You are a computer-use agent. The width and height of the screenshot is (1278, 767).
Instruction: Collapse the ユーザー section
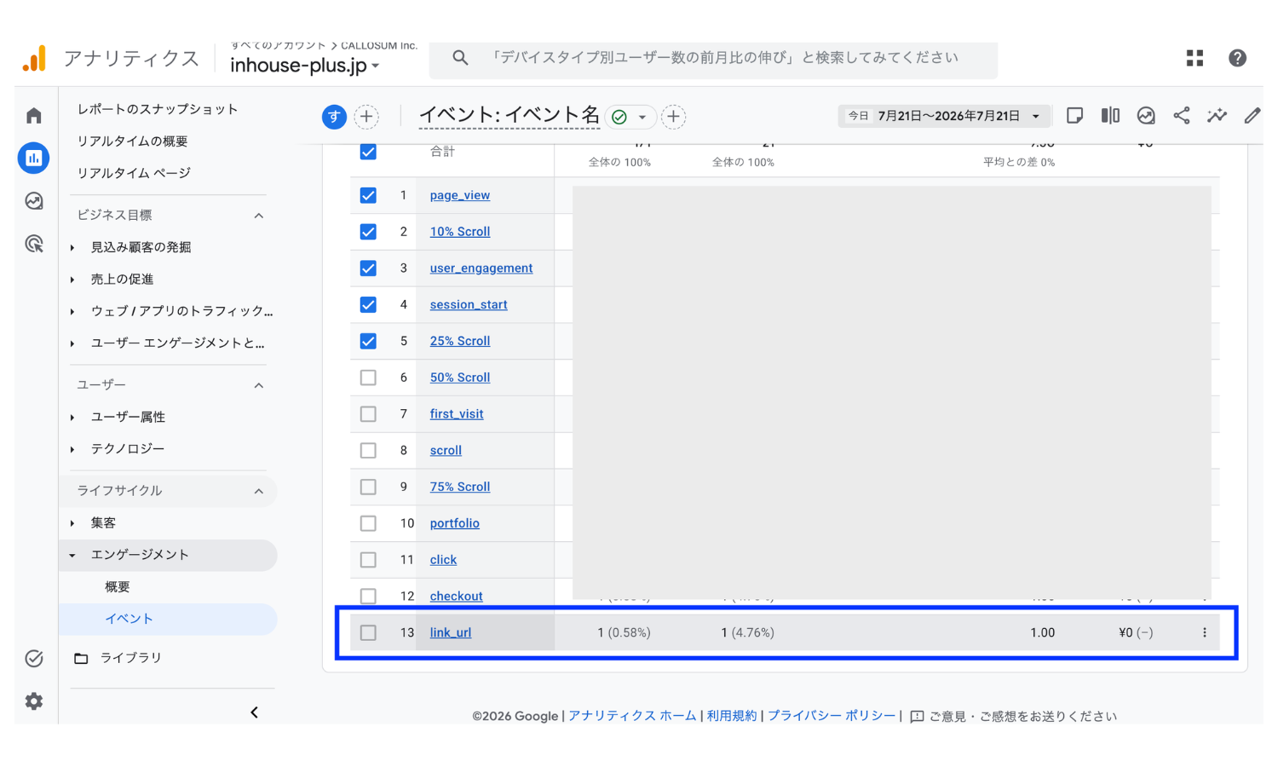pos(259,385)
